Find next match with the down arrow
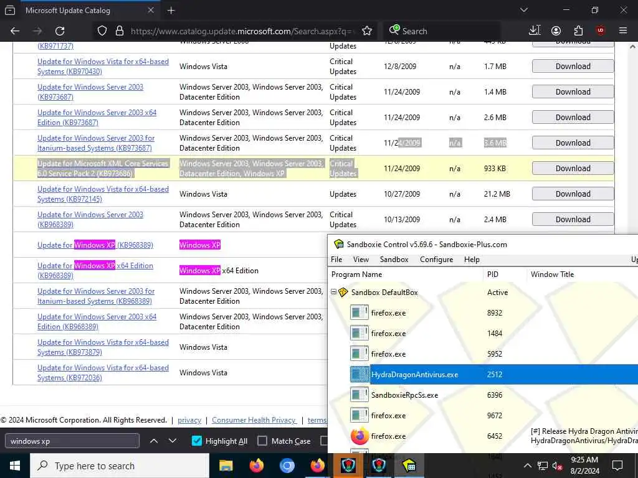The height and width of the screenshot is (478, 638). [x=173, y=441]
